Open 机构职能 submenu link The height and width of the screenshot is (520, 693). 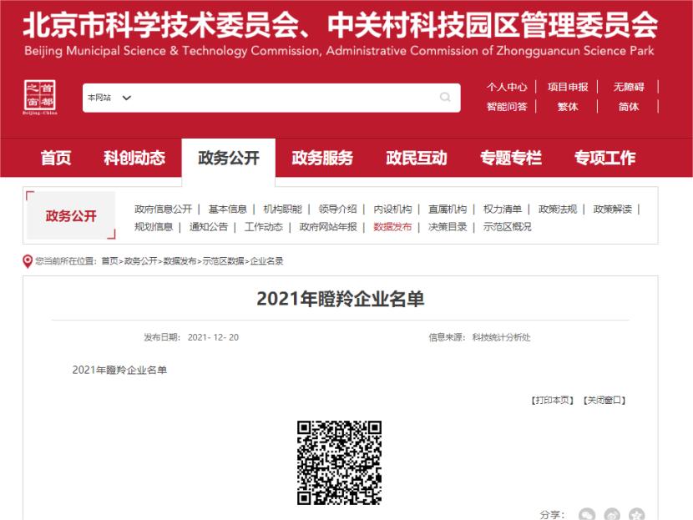pos(282,209)
